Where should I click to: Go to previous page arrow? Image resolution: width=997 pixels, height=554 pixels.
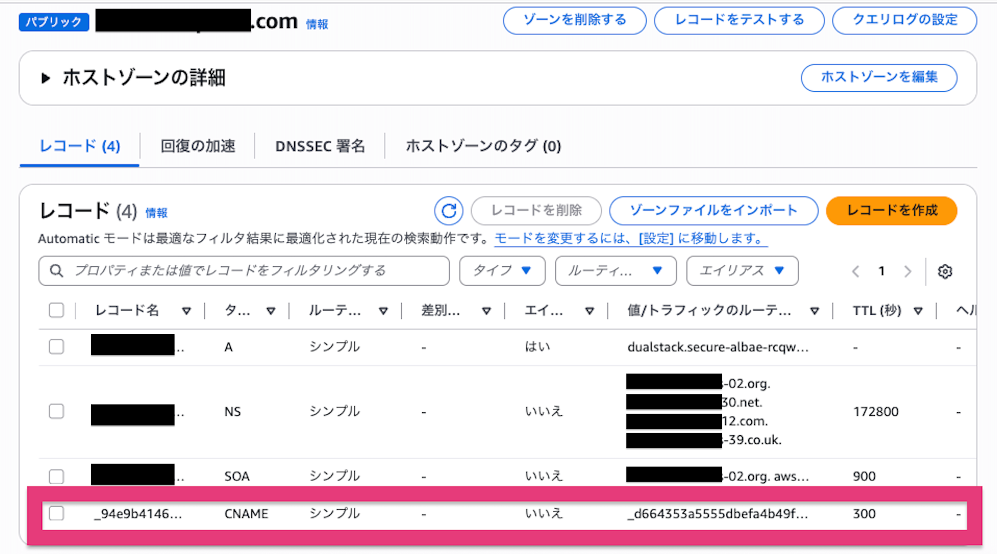(855, 271)
